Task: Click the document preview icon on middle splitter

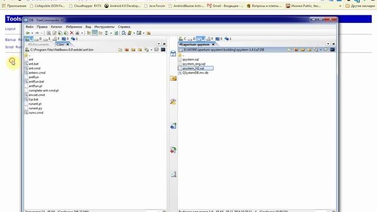Action: (x=173, y=174)
